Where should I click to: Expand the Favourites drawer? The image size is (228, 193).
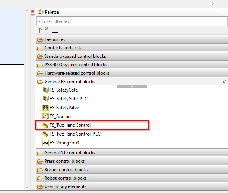coord(132,39)
